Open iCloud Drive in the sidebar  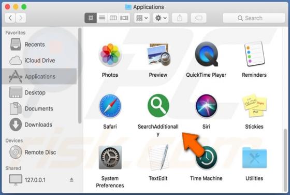coord(39,60)
